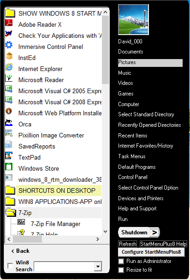Select the highlighted Pictures entry
Viewport: 190px width, 280px height.
[x=150, y=63]
